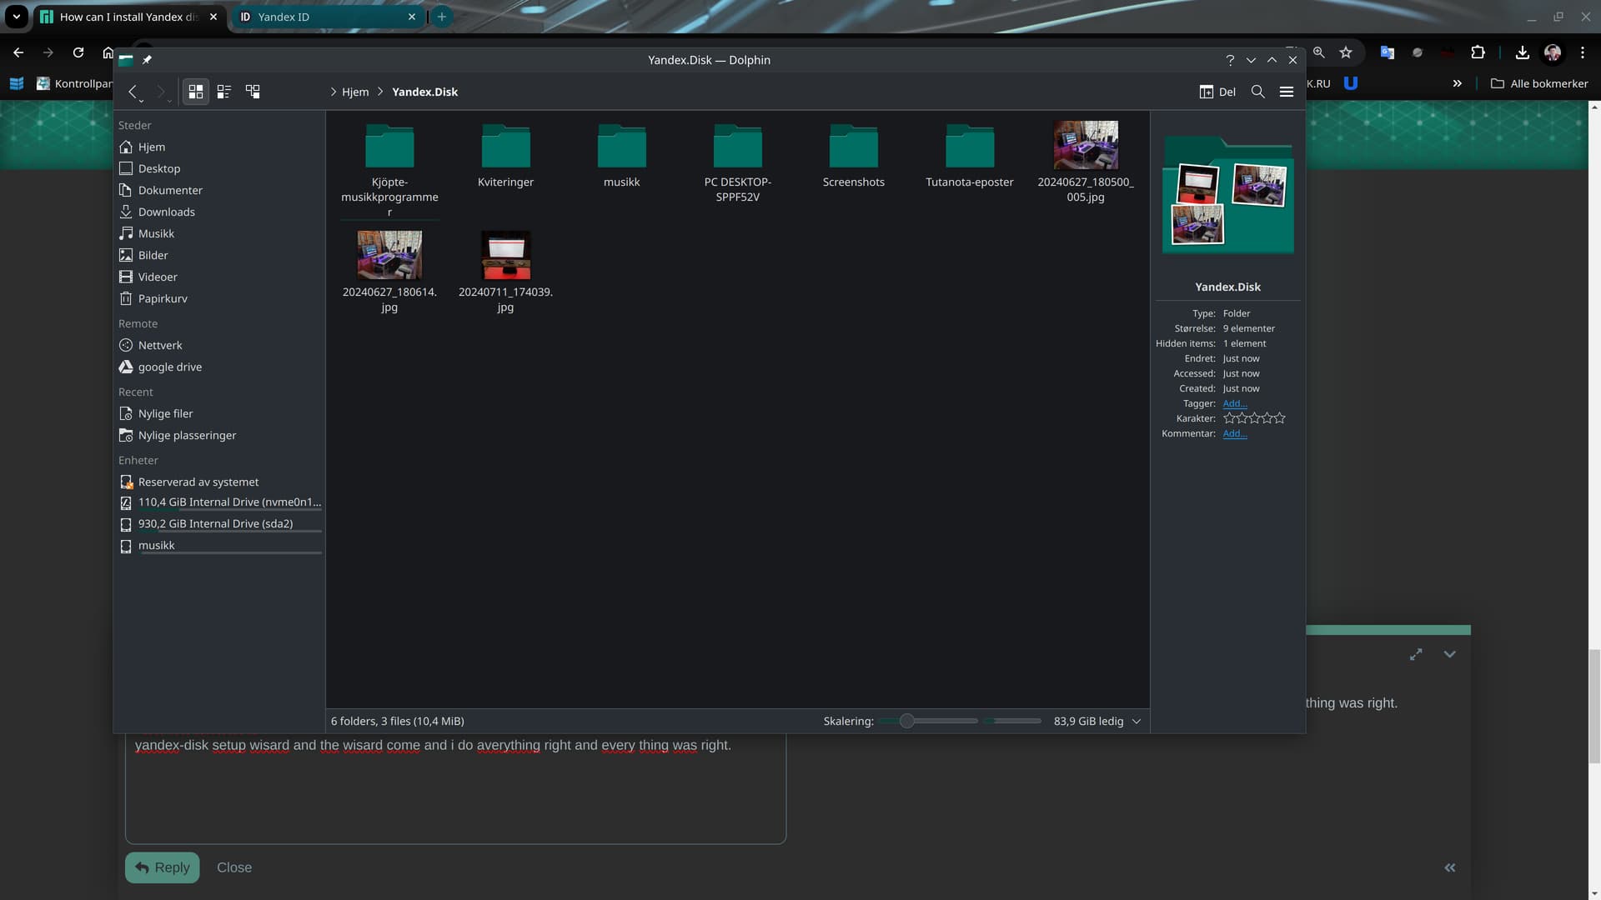Toggle the Del split view button
This screenshot has height=900, width=1601.
(x=1217, y=92)
